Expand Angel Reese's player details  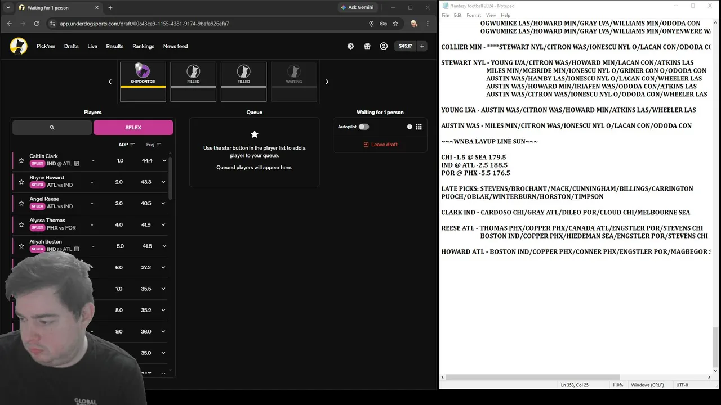tap(164, 203)
